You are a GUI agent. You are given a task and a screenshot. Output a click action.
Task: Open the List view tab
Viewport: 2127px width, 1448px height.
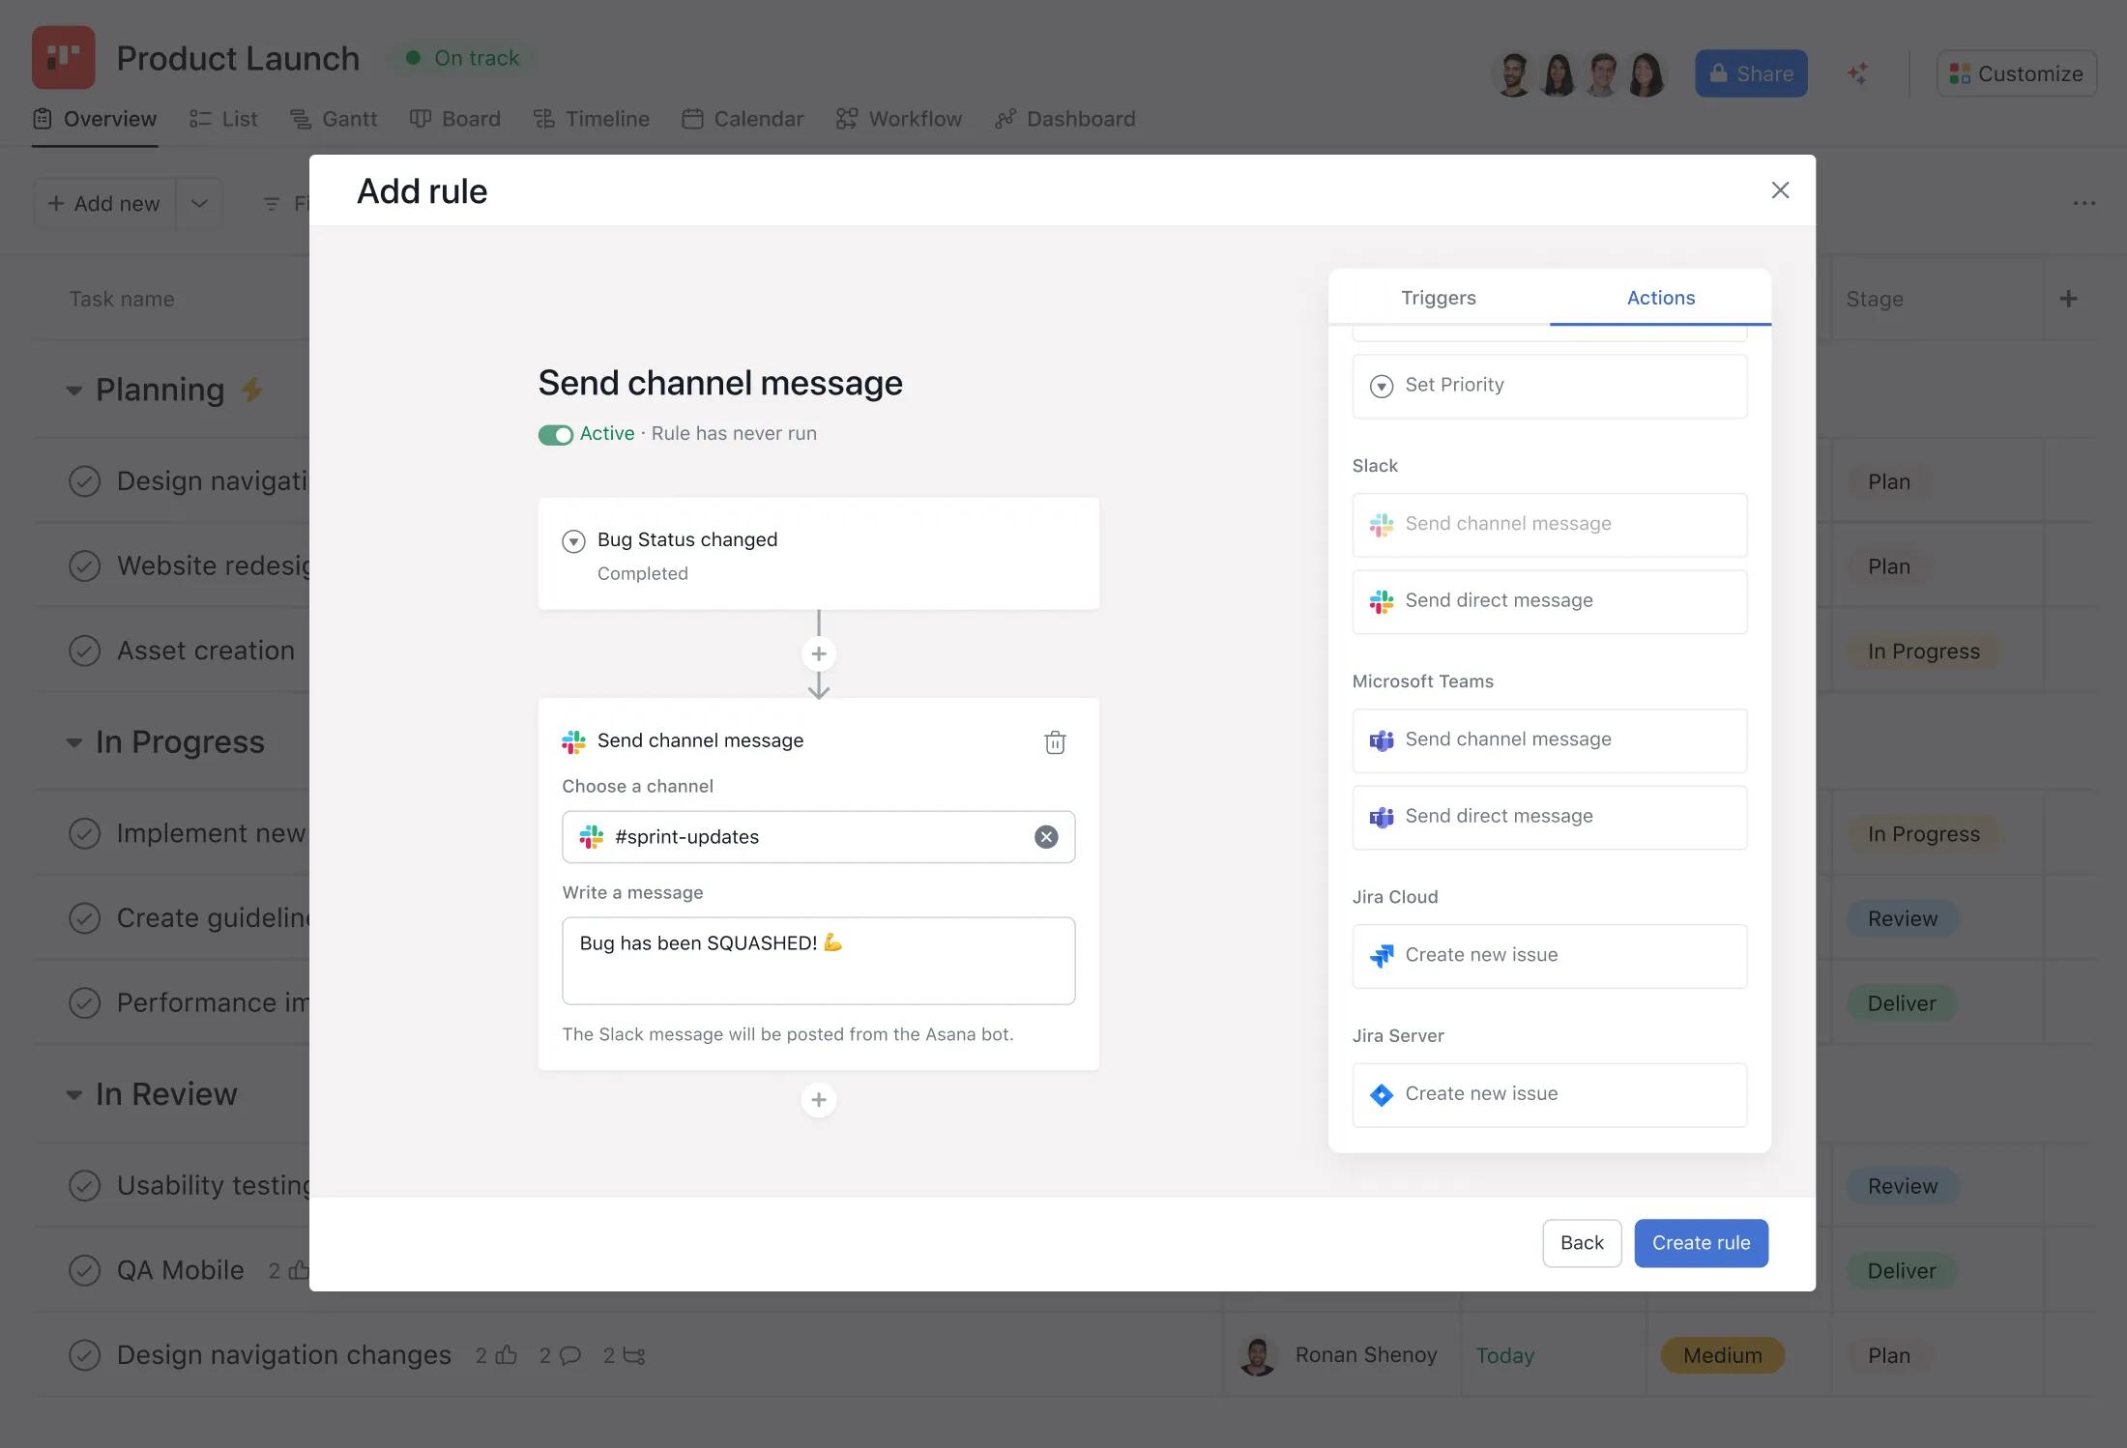tap(223, 119)
